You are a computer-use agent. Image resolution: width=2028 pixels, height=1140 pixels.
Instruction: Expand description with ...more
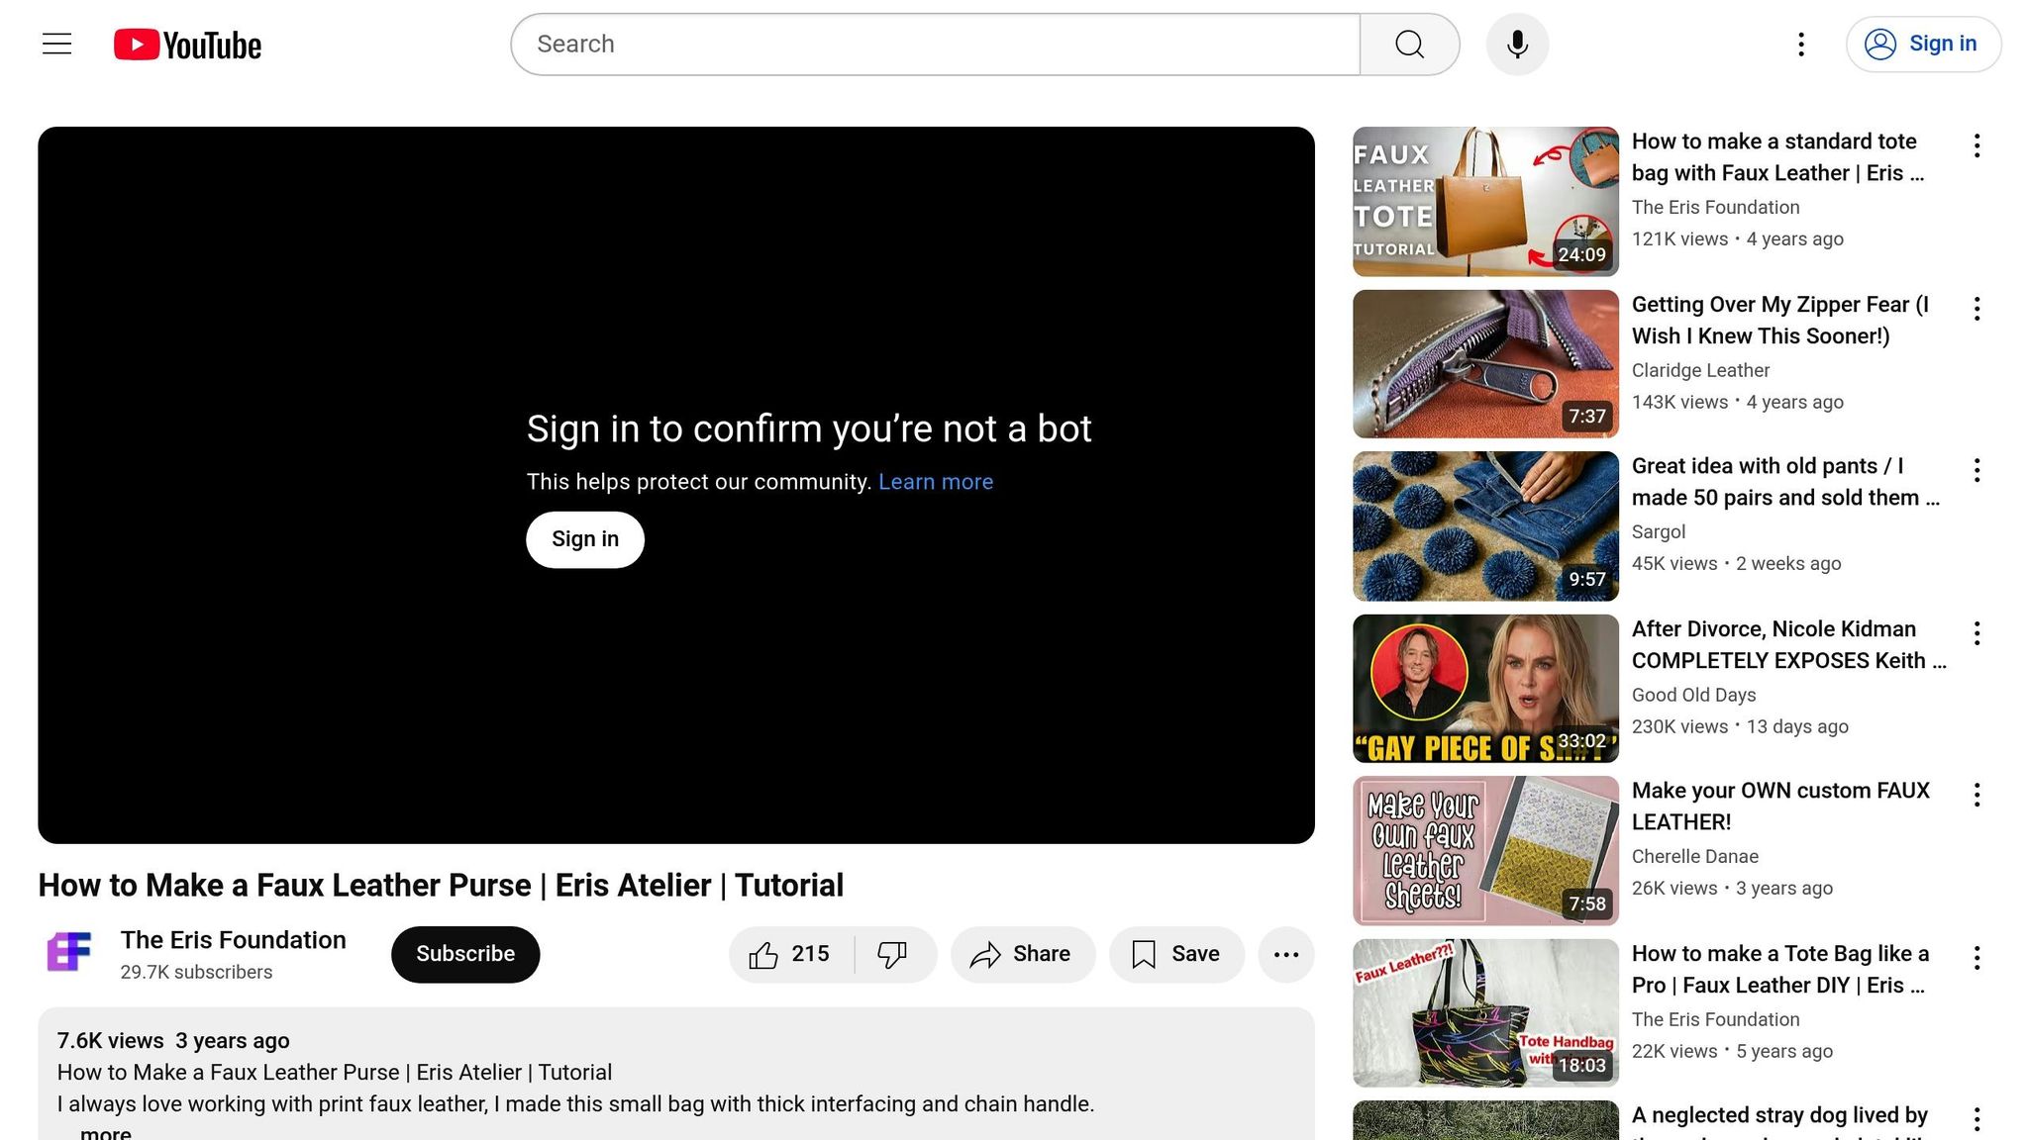105,1132
